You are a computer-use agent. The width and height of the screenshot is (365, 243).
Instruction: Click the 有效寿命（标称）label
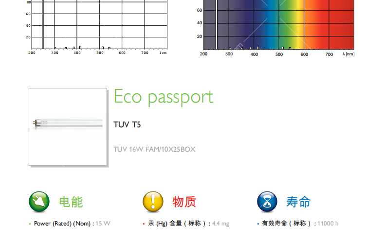[x=289, y=224]
